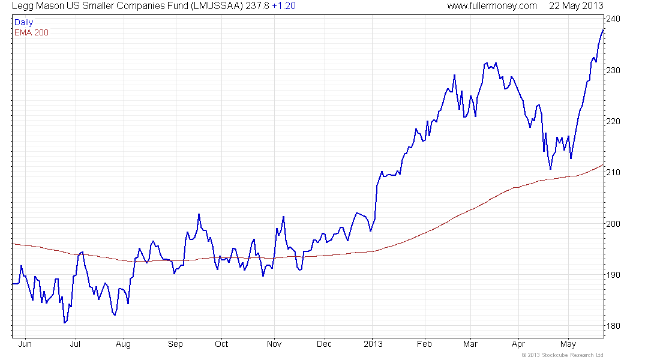Click the 190 y-axis label
Viewport: 660px width, 360px height.
(x=613, y=275)
